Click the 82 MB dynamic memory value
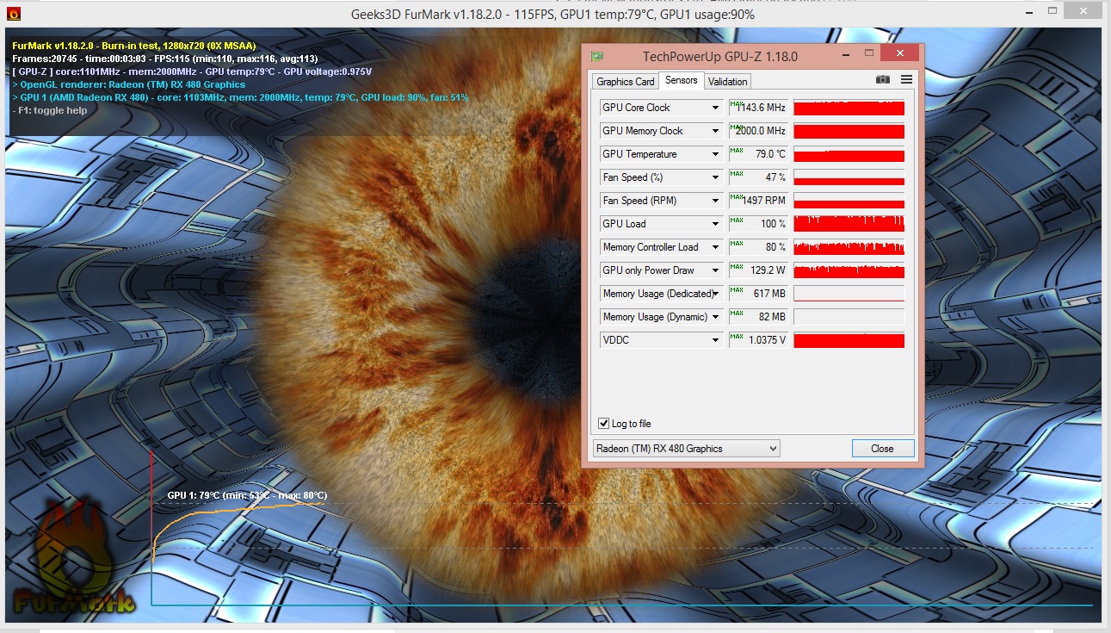1111x633 pixels. (x=758, y=317)
